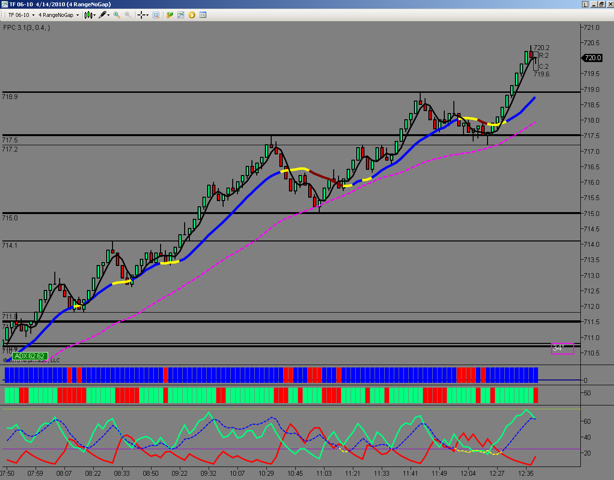The image size is (614, 480).
Task: Click the 10:29 time axis label
Action: point(266,473)
